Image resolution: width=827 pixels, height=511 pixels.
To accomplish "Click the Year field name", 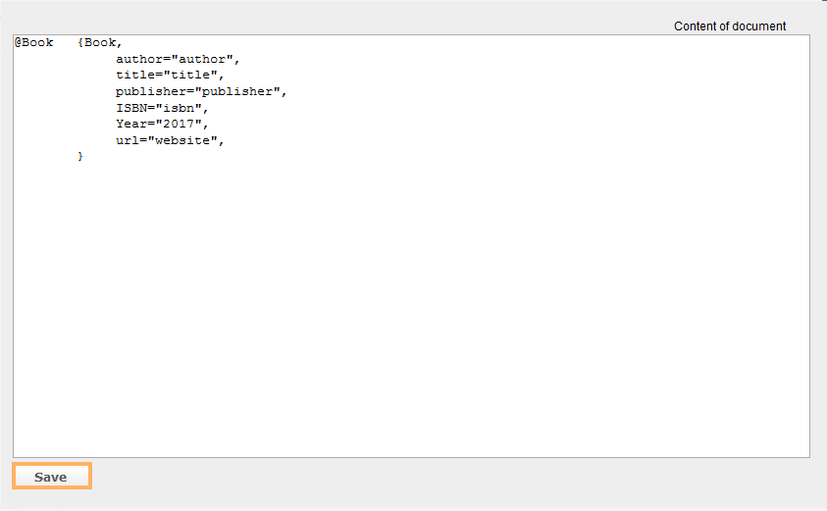I will [131, 124].
